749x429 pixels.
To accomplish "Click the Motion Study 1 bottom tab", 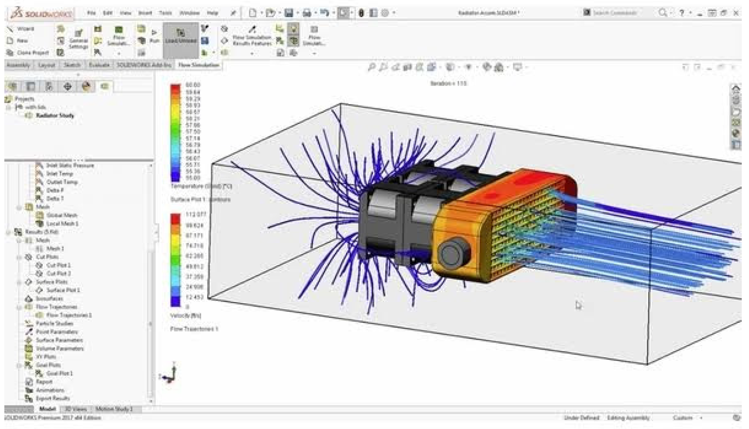I will 114,409.
